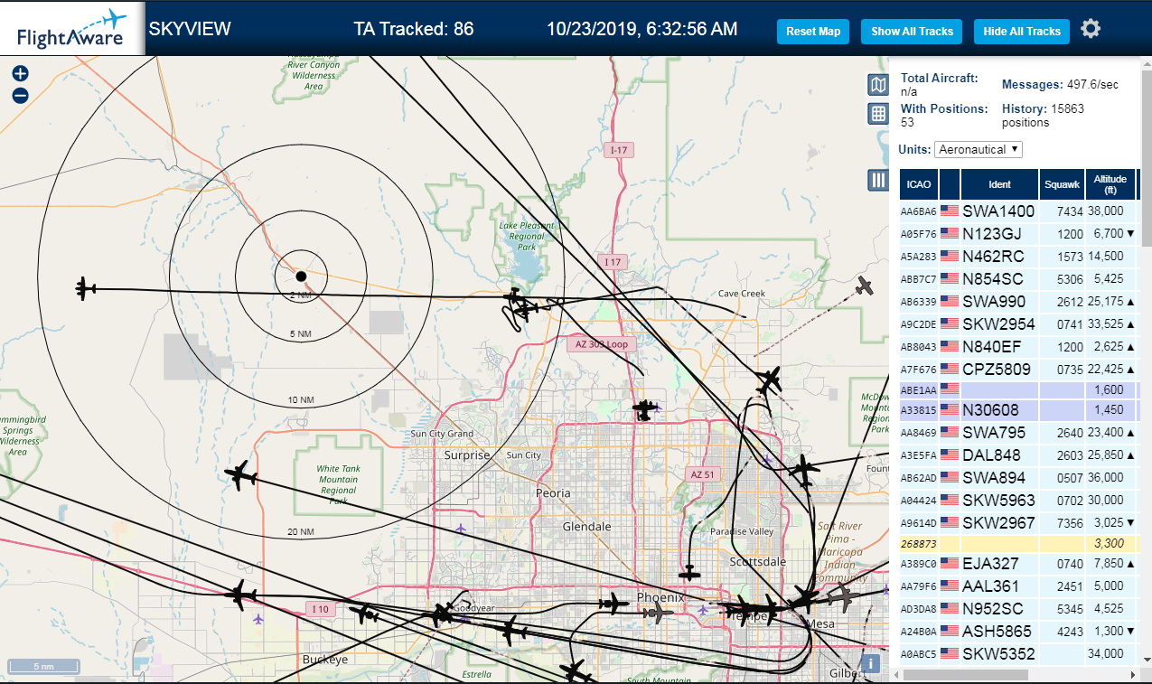Select the aircraft icon just west of Phoenix label
Viewport: 1152px width, 684px height.
[x=613, y=603]
